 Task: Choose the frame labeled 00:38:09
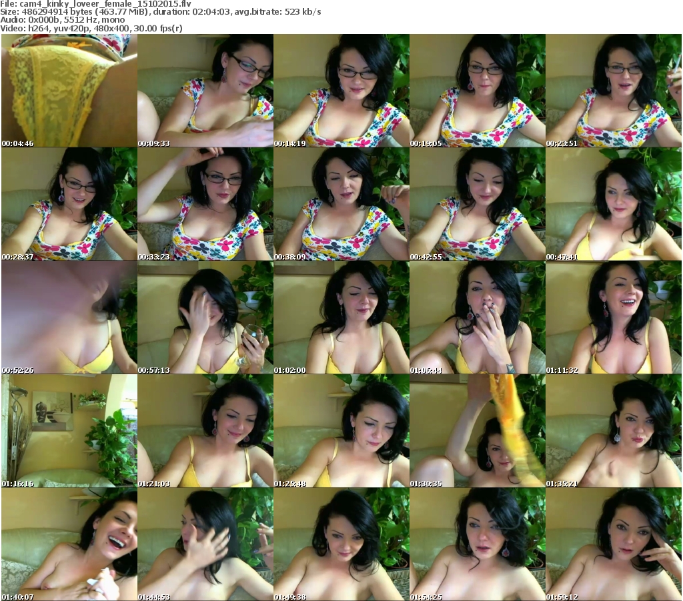pyautogui.click(x=341, y=204)
